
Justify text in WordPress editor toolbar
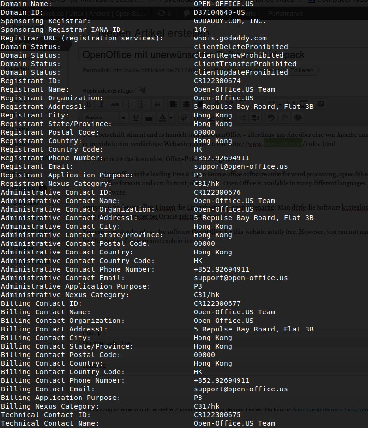tap(149, 117)
